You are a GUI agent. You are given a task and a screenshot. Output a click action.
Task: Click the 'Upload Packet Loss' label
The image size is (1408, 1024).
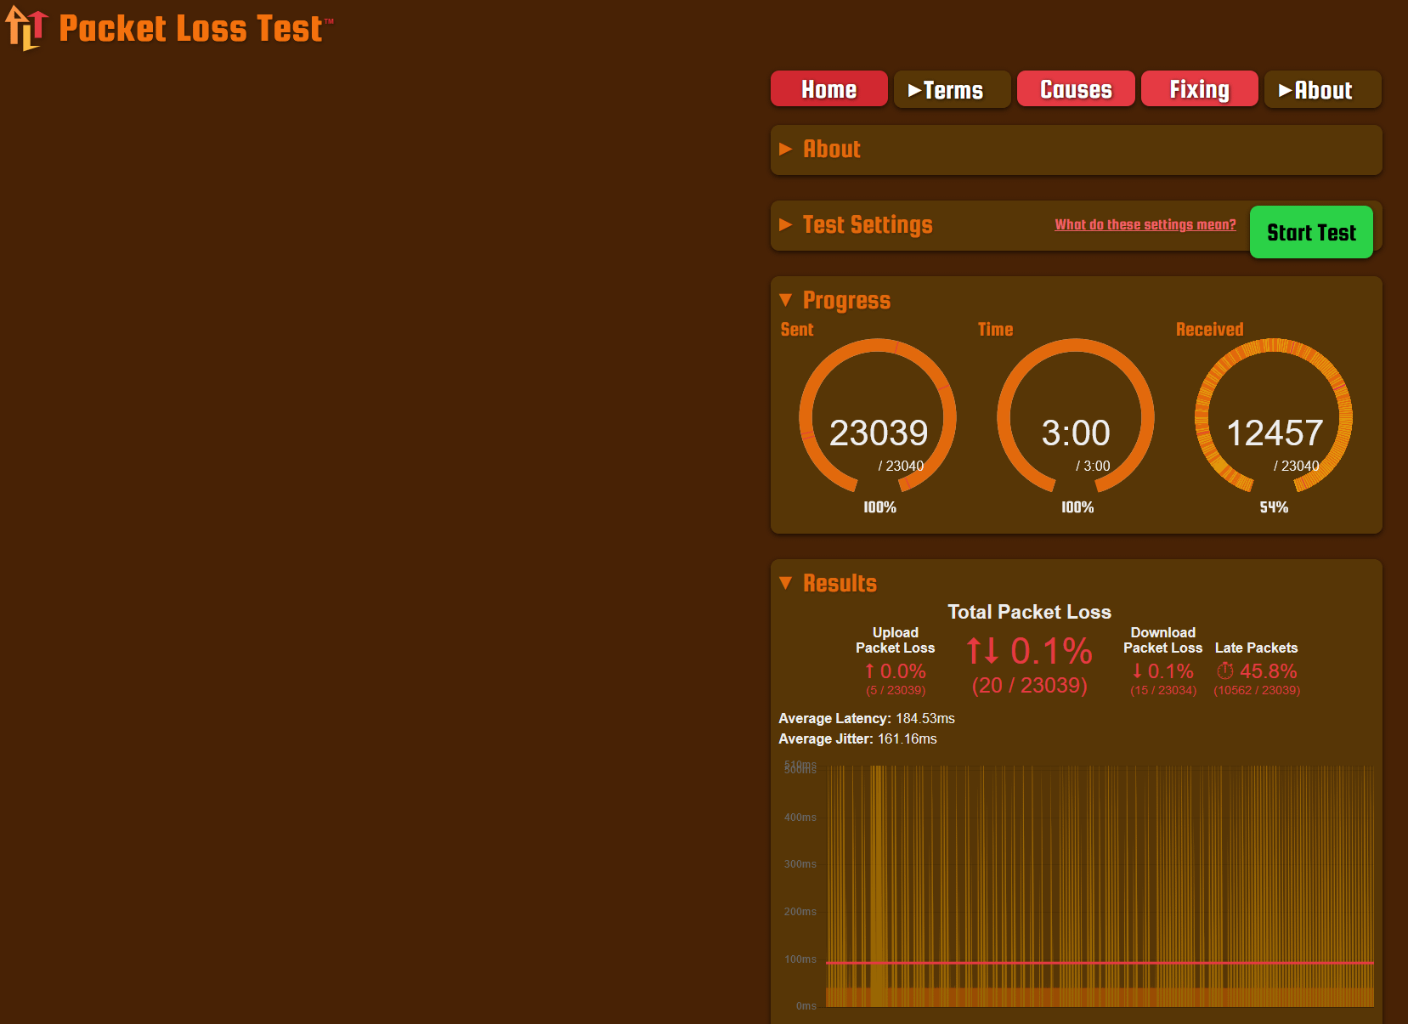896,640
